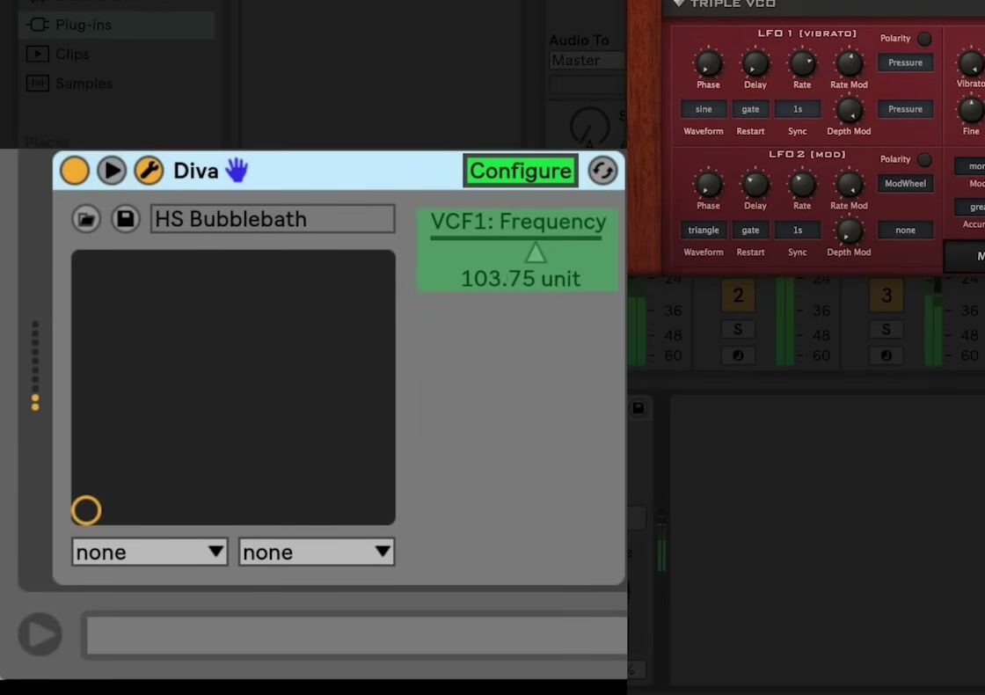This screenshot has width=985, height=695.
Task: Open the LFO 2 gate Restart selector
Action: 750,230
